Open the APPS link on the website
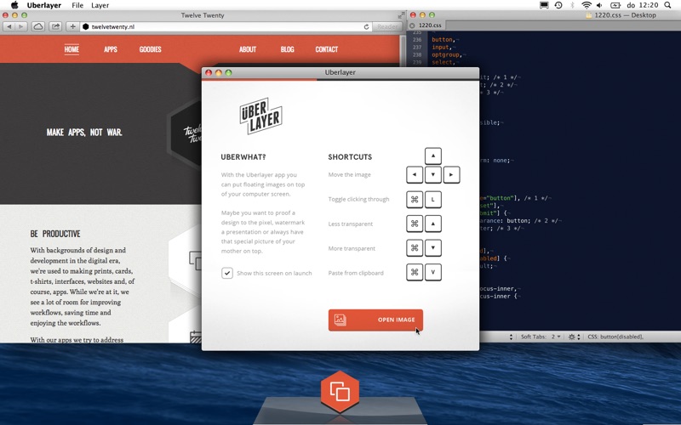The height and width of the screenshot is (425, 681). 111,49
